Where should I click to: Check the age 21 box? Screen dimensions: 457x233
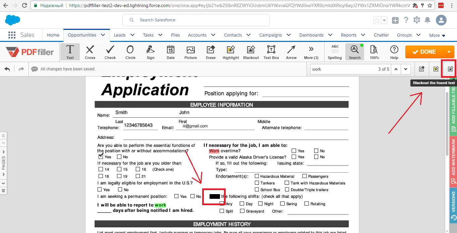tap(137, 176)
